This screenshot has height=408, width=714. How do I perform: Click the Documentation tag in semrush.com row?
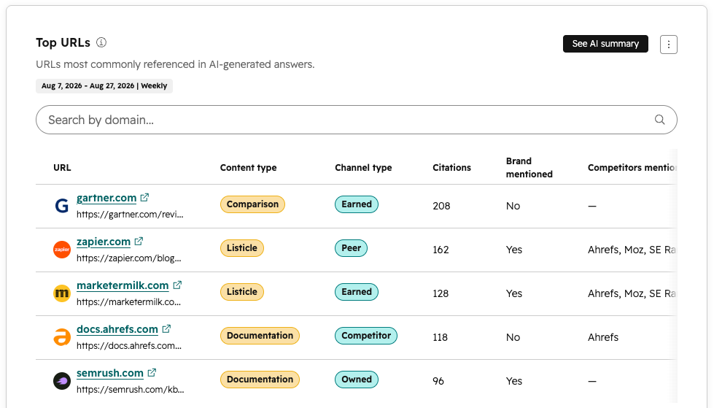[260, 380]
